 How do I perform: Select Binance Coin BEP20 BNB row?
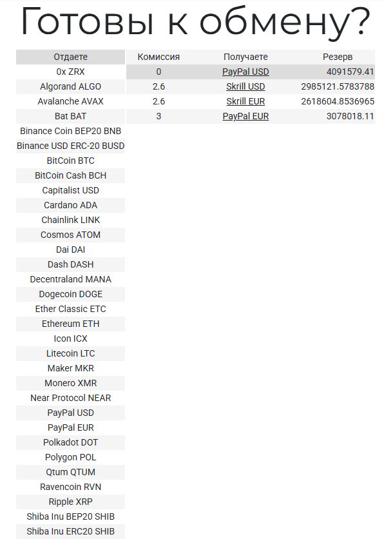tap(70, 131)
